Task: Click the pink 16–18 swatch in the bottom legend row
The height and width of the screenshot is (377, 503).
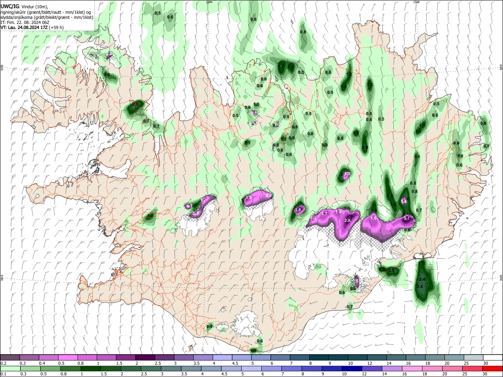Action: 412,368
